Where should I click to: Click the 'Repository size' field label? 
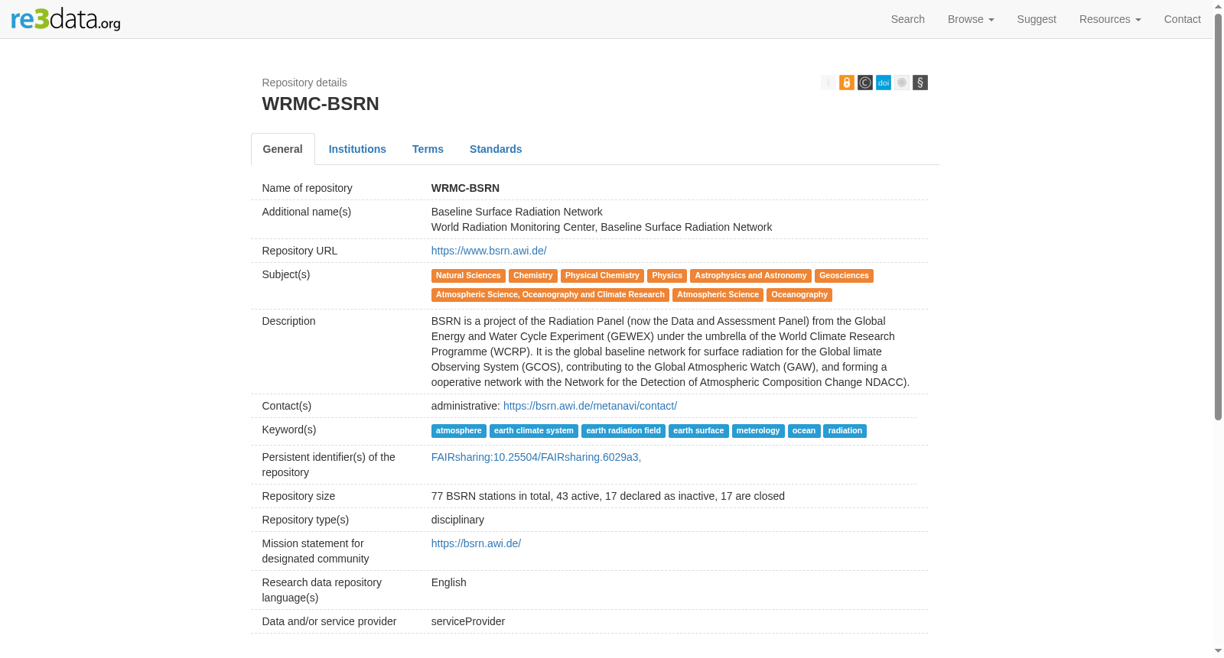[298, 496]
